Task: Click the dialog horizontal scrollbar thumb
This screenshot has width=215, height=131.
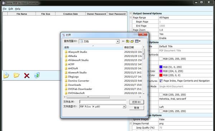Action: [88, 97]
